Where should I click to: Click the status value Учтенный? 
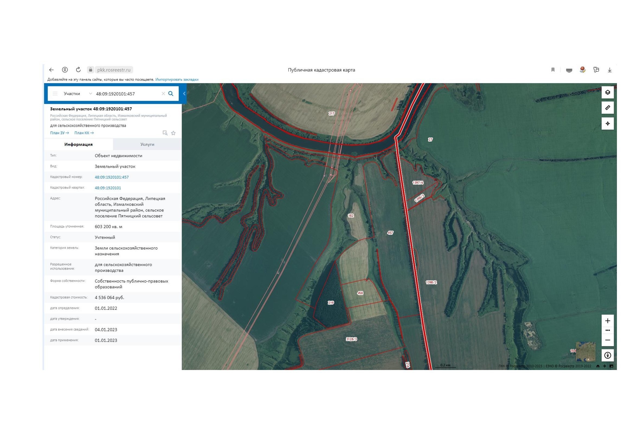coord(105,237)
